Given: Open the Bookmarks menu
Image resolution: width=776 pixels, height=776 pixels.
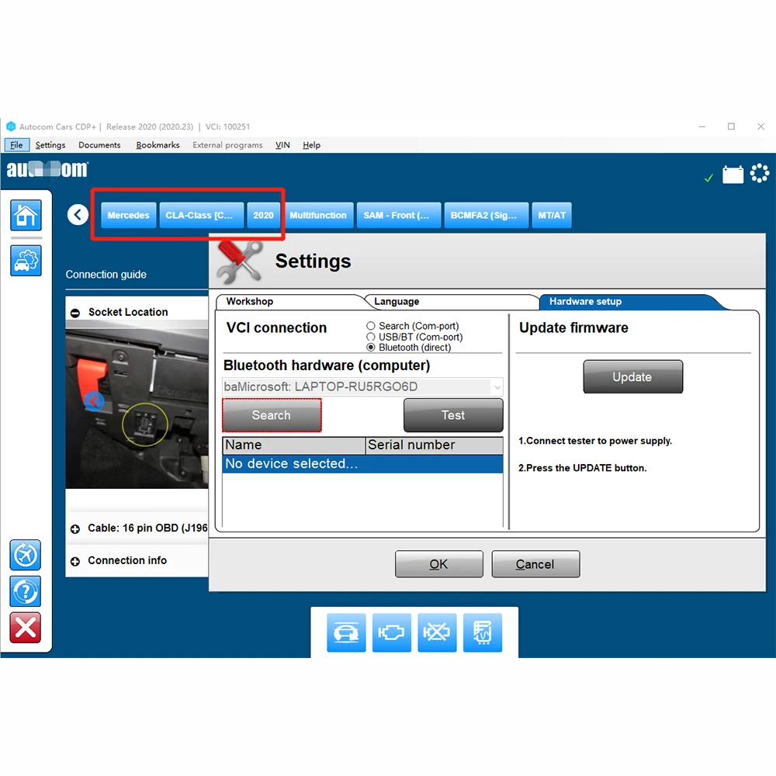Looking at the screenshot, I should coord(158,145).
